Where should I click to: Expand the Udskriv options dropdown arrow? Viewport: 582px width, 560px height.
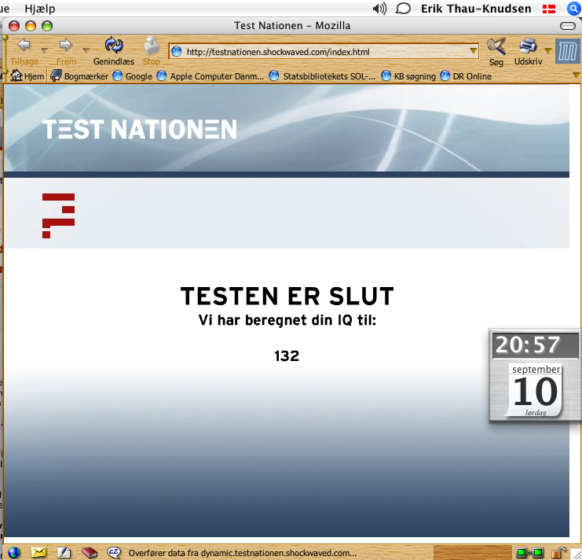point(548,50)
